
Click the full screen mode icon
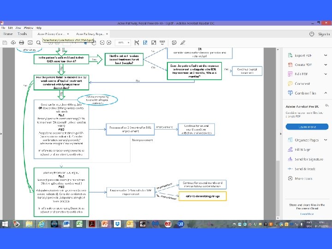154,43
